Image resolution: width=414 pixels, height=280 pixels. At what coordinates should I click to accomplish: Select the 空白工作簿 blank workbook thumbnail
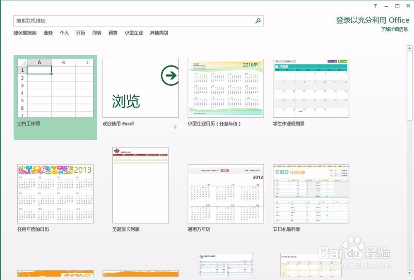pos(55,88)
